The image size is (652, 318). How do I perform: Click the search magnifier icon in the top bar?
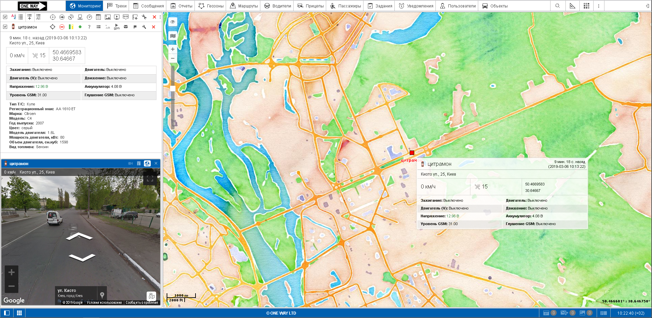pyautogui.click(x=558, y=6)
